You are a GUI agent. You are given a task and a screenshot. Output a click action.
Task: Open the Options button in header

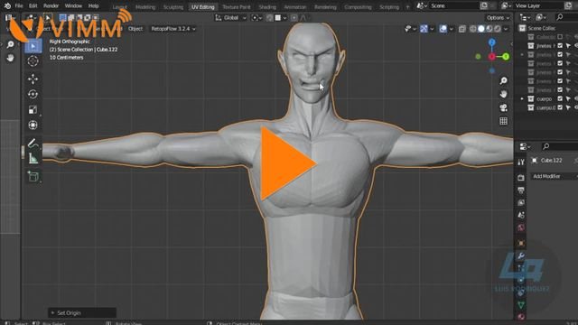click(498, 18)
